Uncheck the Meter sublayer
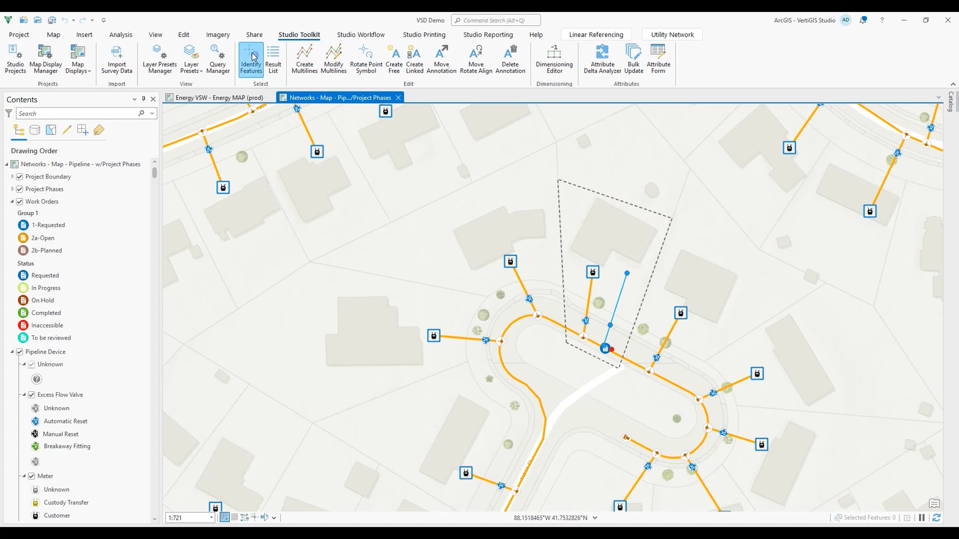This screenshot has height=539, width=959. pyautogui.click(x=32, y=476)
